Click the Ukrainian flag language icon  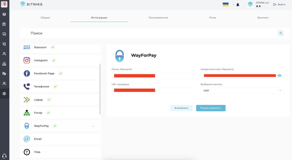[225, 4]
